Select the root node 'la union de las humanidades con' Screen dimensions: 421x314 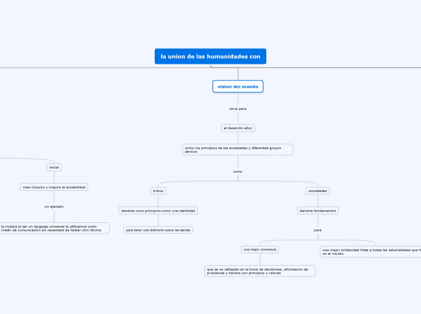210,57
